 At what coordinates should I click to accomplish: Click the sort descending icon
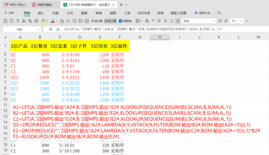tap(30, 21)
